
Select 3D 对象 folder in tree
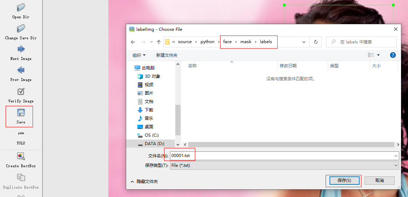[x=149, y=76]
